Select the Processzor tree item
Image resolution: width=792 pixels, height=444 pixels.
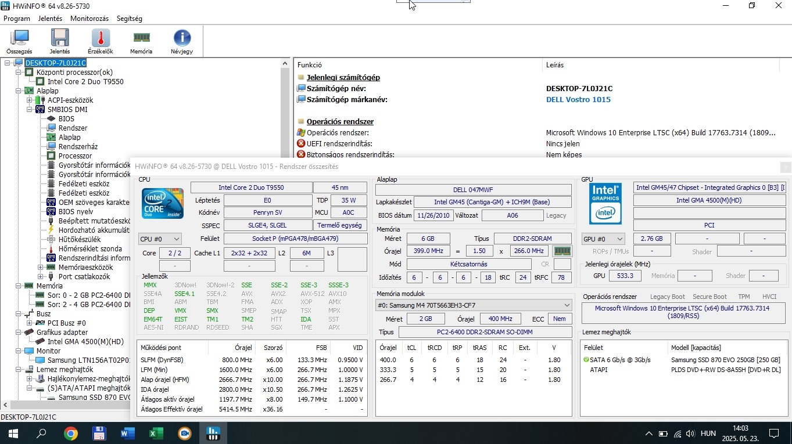point(75,156)
